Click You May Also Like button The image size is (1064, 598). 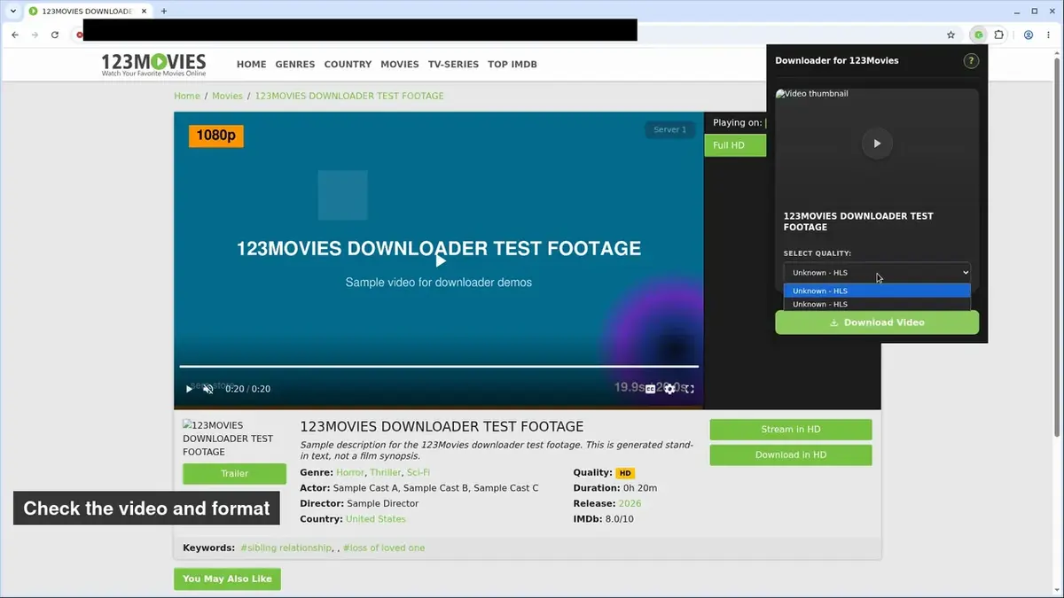(227, 579)
